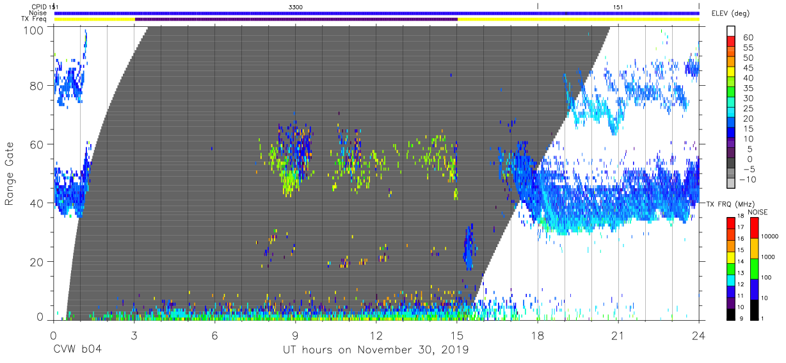Click the red top swatch of the NOISE colorbar
The image size is (786, 363).
754,227
